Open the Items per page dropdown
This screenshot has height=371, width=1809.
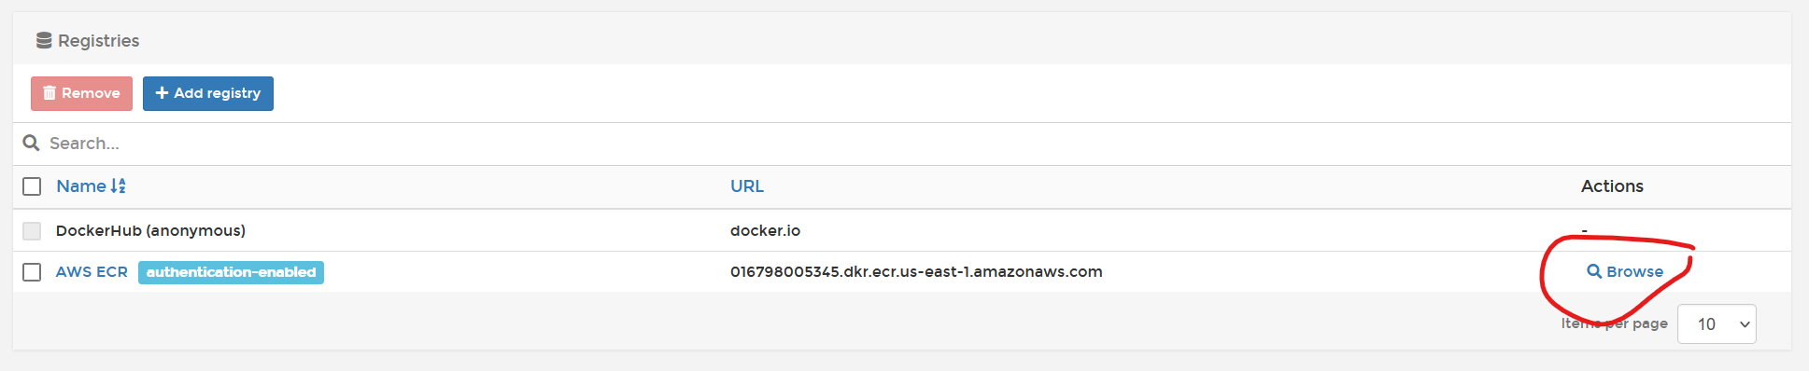1717,323
